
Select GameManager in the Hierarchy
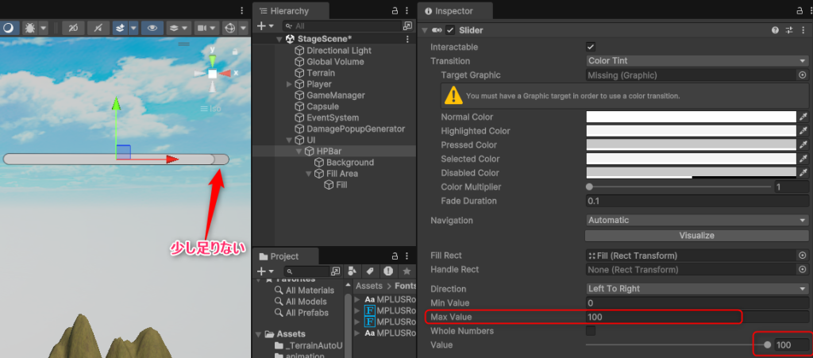coord(335,95)
